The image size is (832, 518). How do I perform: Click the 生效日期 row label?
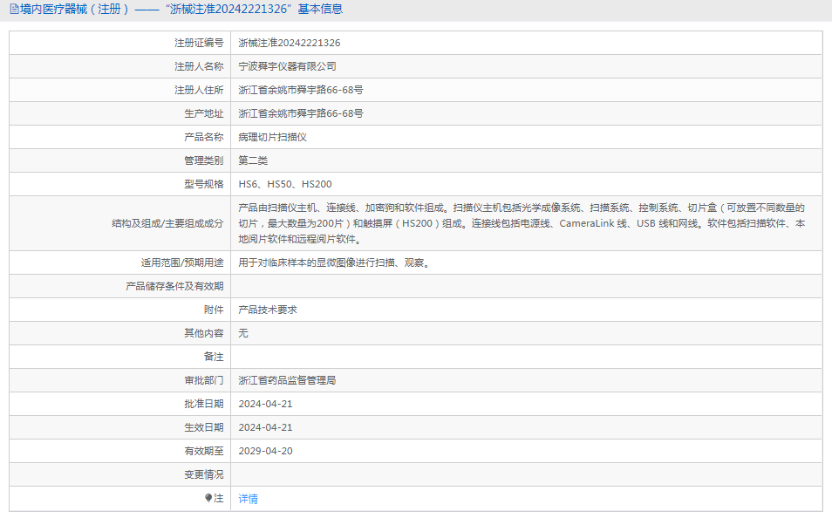click(x=204, y=427)
